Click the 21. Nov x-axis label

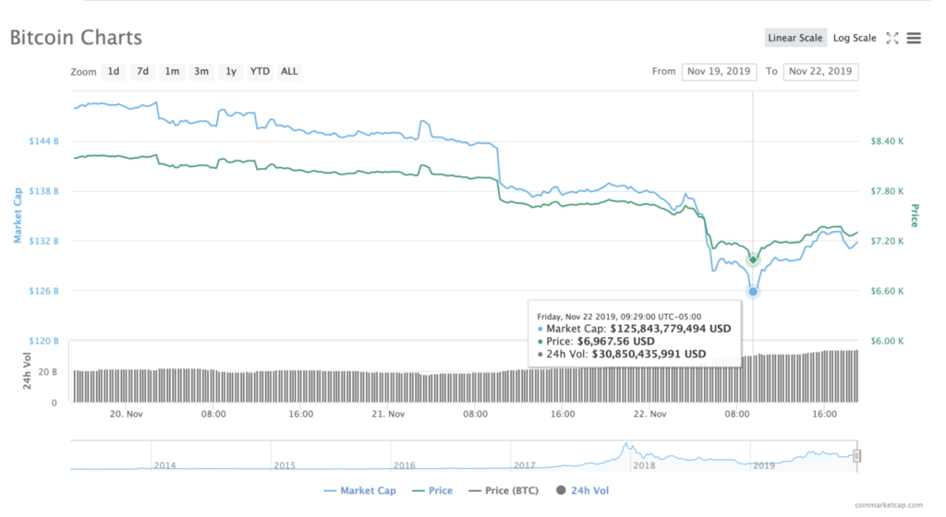click(388, 414)
